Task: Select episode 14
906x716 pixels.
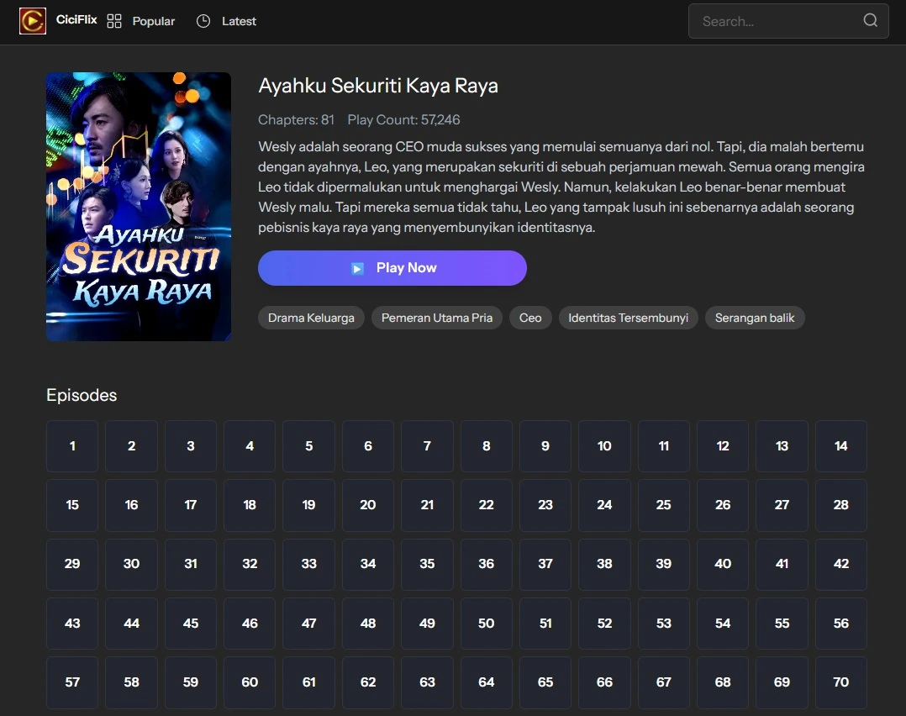Action: point(840,446)
